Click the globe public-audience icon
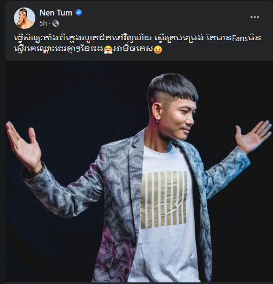 coord(56,23)
